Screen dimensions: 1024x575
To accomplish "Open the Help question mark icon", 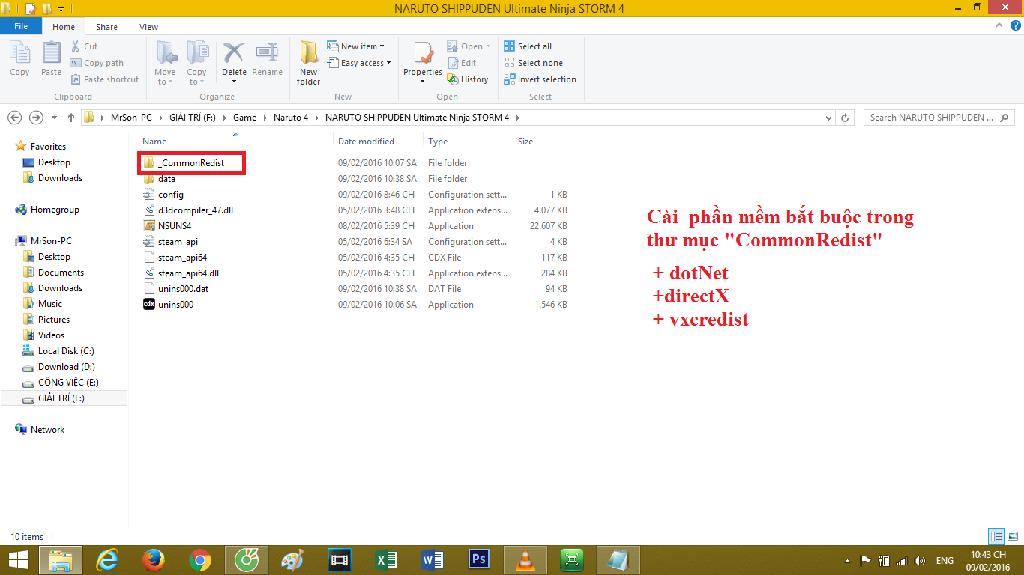I will click(1015, 26).
